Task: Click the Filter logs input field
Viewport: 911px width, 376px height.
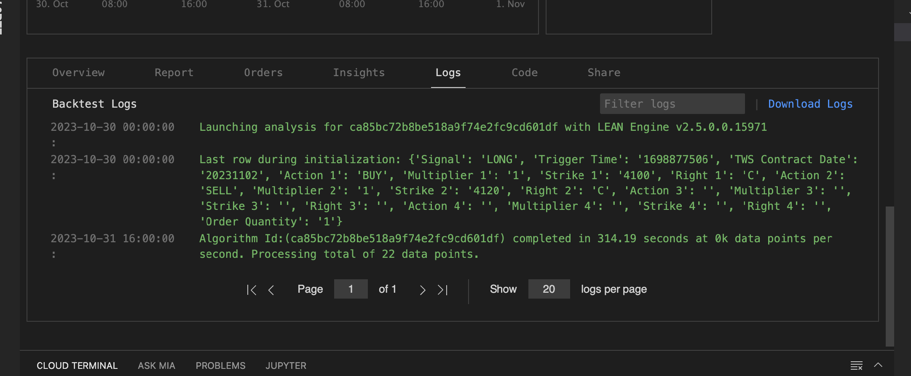Action: 672,104
